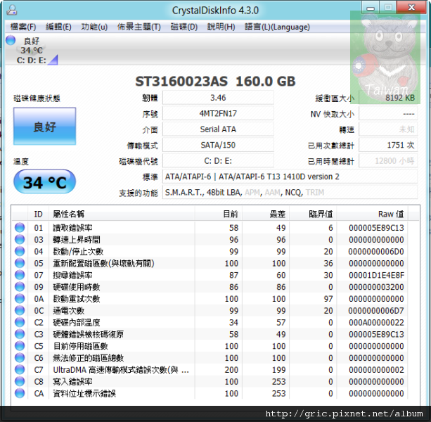This screenshot has height=422, width=431.
Task: Open the 佈景主題(T) menu
Action: tap(139, 27)
